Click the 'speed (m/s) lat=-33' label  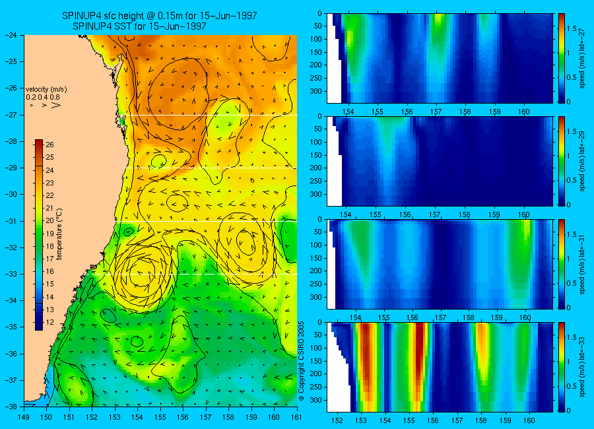tap(582, 368)
